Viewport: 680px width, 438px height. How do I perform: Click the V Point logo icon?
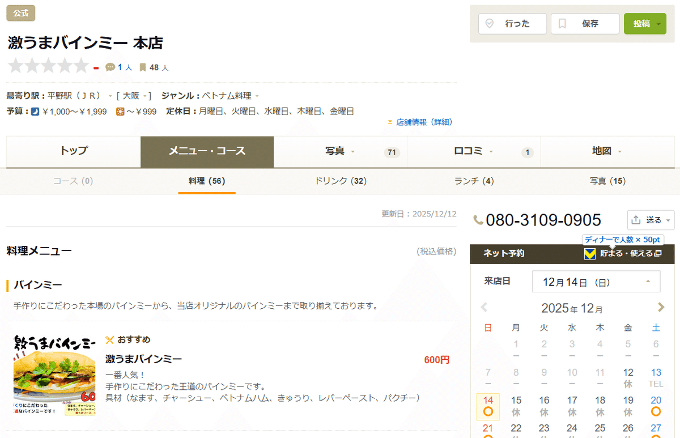tap(589, 254)
